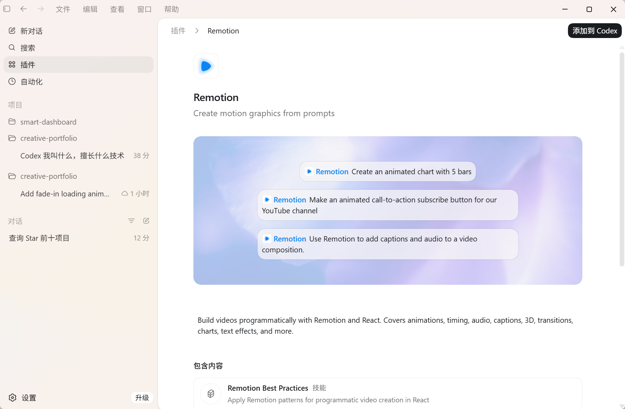This screenshot has width=625, height=409.
Task: Click the vertical scrollbar thumb
Action: pos(622,159)
